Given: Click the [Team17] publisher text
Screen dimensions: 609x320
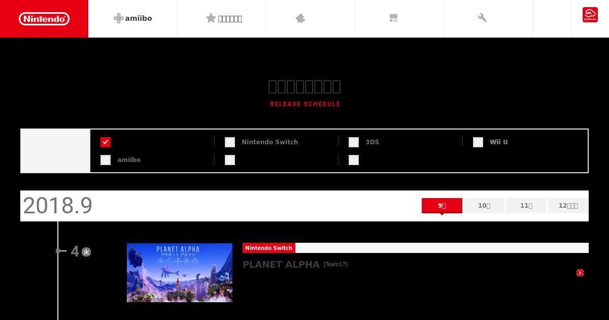Looking at the screenshot, I should pos(335,264).
